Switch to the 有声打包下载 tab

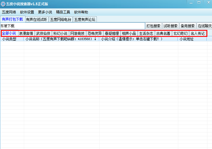pyautogui.click(x=13, y=19)
